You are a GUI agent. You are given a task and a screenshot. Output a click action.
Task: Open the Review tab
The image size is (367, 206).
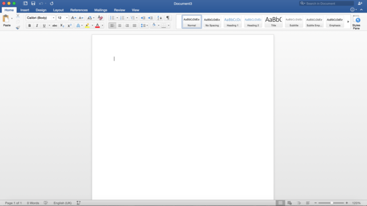[119, 10]
